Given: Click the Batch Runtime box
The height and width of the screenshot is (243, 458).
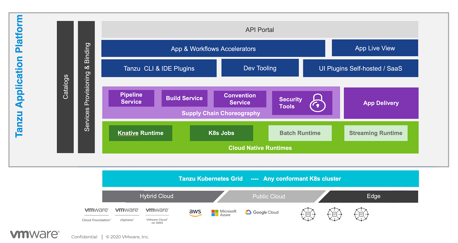Looking at the screenshot, I should (x=300, y=133).
